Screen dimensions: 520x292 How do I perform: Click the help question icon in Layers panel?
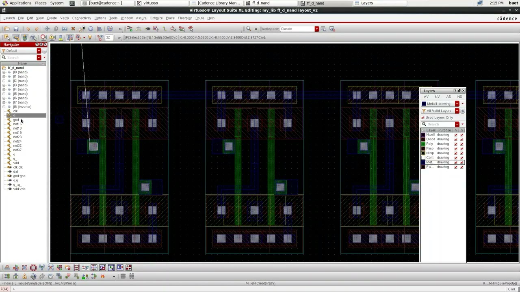click(x=455, y=90)
